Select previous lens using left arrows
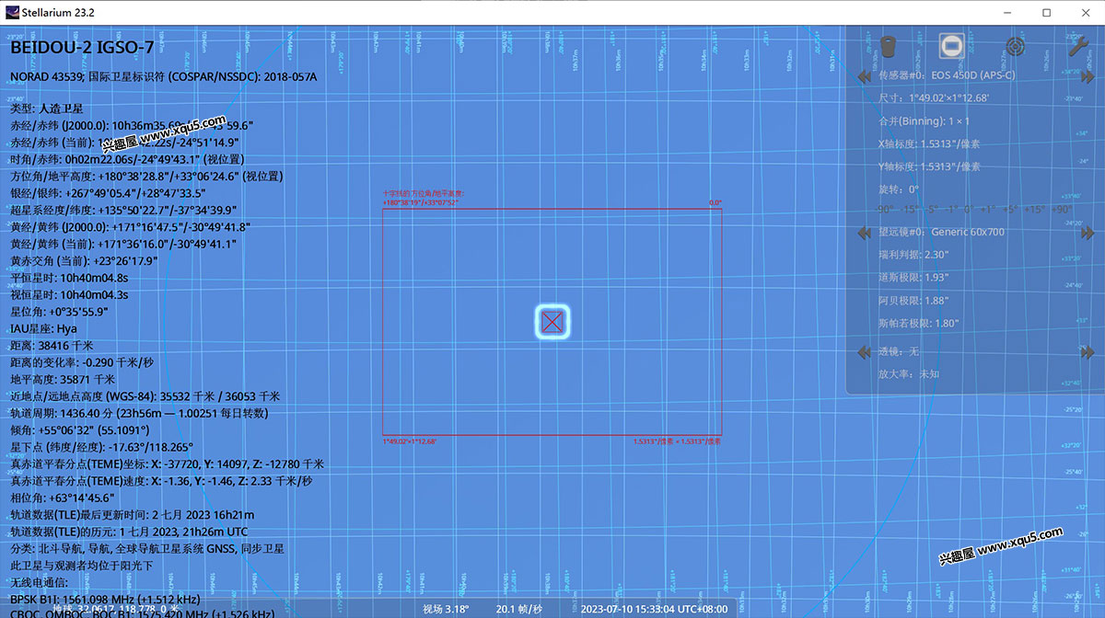Image resolution: width=1105 pixels, height=618 pixels. (864, 352)
